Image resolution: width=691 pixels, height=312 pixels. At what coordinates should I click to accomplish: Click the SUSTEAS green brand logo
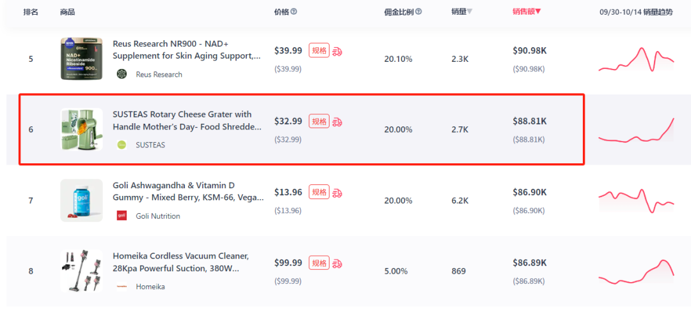click(x=122, y=145)
